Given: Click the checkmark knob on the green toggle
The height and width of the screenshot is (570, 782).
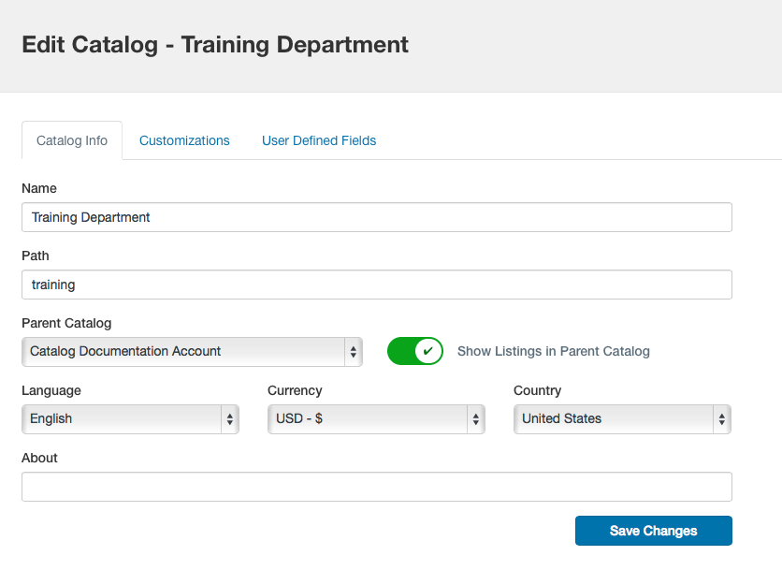Looking at the screenshot, I should coord(427,352).
